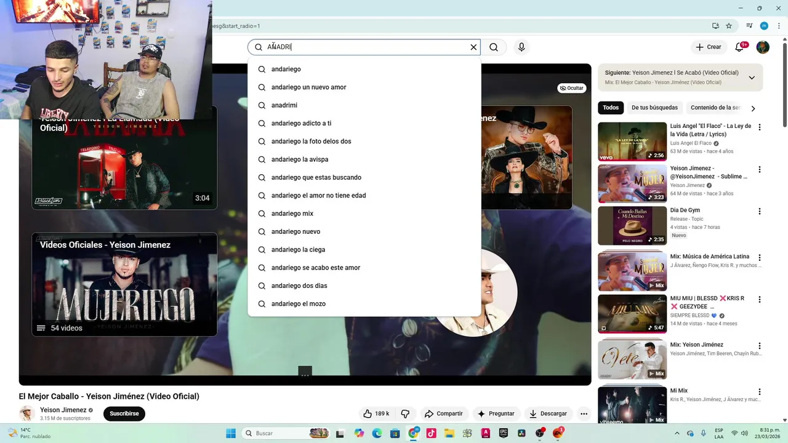Select 'Contenido de la ser' chip

(715, 108)
